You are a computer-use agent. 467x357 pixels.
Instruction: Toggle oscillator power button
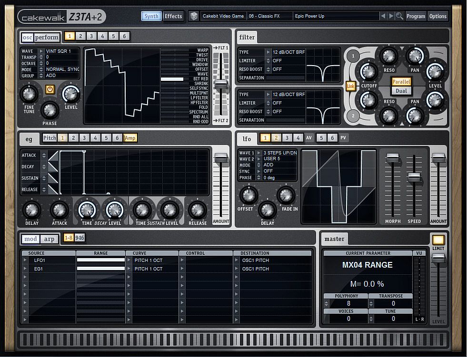[50, 89]
